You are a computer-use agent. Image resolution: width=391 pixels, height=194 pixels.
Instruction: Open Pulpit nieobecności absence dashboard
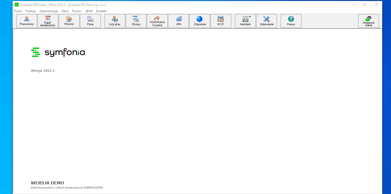[x=48, y=21]
